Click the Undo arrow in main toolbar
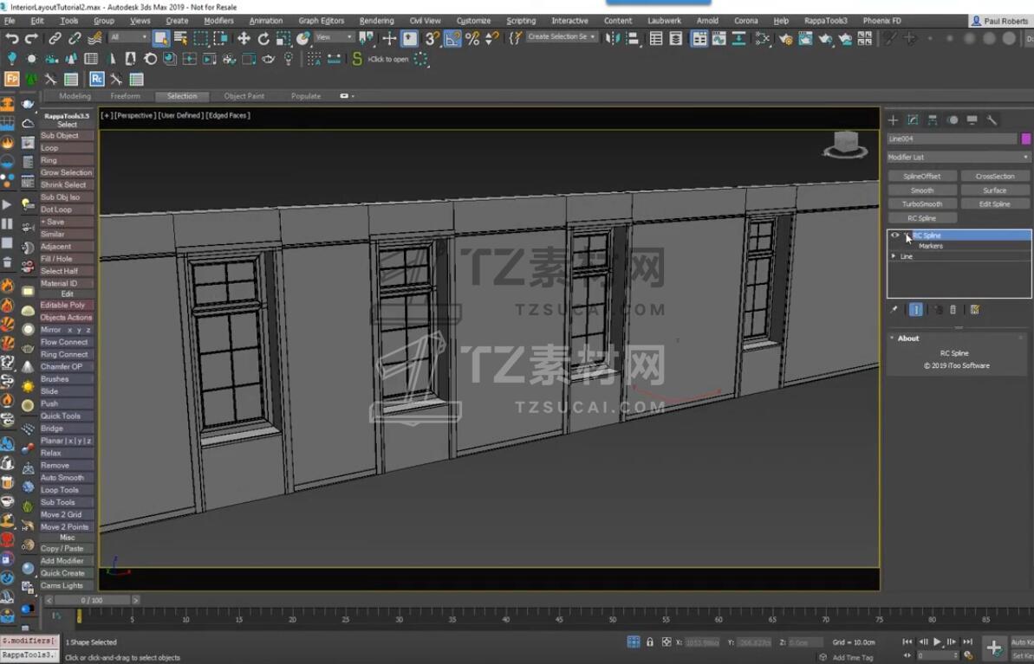1034x664 pixels. point(12,38)
